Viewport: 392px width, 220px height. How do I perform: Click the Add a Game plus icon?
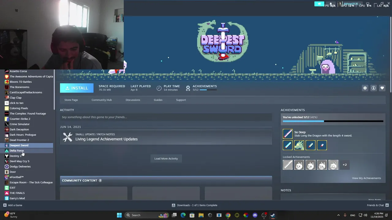[5, 205]
